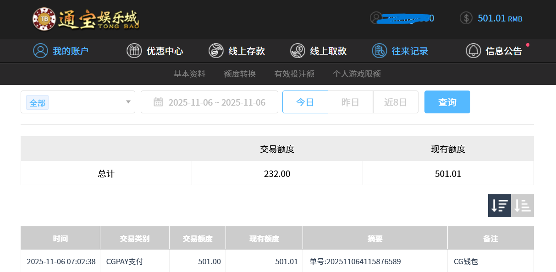This screenshot has width=556, height=272.
Task: Click the online withdrawal icon
Action: pyautogui.click(x=297, y=51)
